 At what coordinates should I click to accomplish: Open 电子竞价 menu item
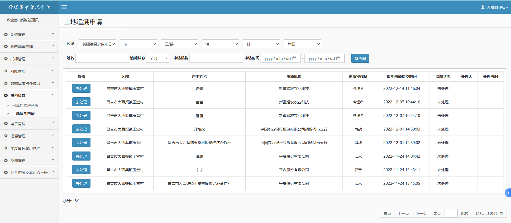(x=29, y=124)
